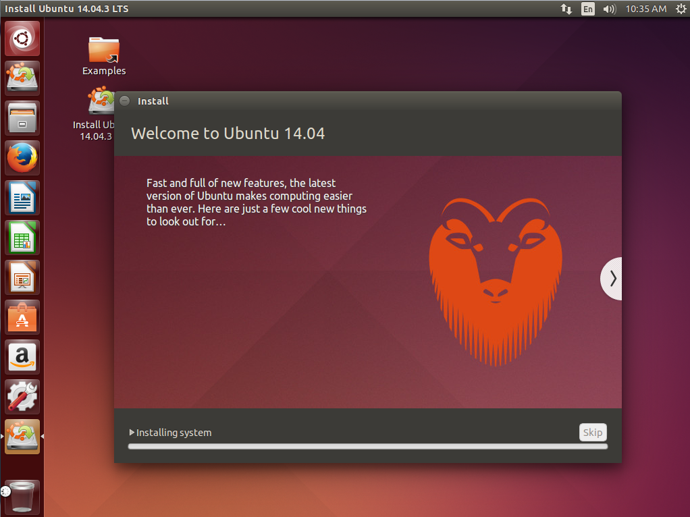Open Ubuntu Software Center

click(x=22, y=317)
